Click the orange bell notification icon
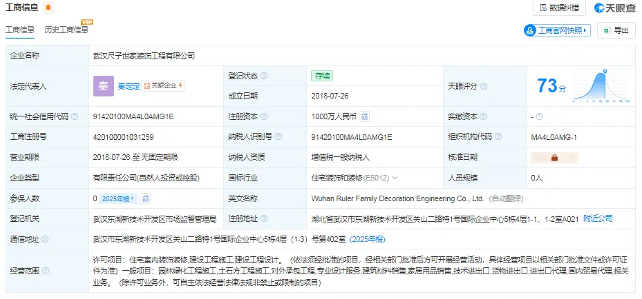Image resolution: width=642 pixels, height=299 pixels. 48,8
